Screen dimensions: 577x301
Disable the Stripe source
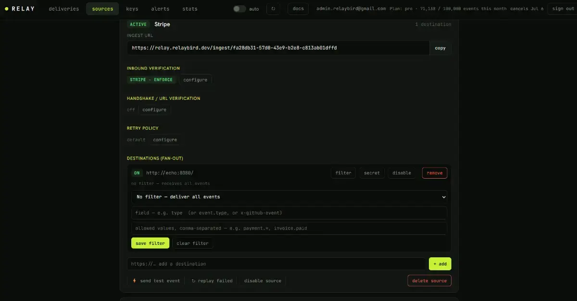point(263,281)
